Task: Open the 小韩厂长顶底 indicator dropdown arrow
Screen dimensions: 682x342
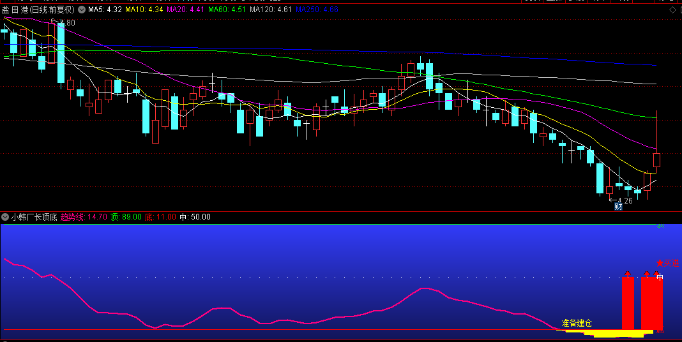Action: click(6, 217)
